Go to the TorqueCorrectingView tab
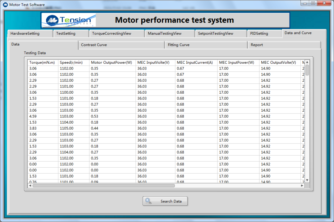Screen dimensions: 334x222 (x=117, y=33)
